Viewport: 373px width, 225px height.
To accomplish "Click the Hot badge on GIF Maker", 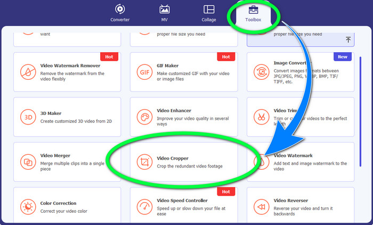I will (x=226, y=56).
